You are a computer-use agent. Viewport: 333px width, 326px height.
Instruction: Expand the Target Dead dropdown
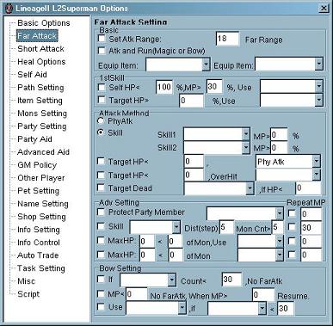coord(250,188)
